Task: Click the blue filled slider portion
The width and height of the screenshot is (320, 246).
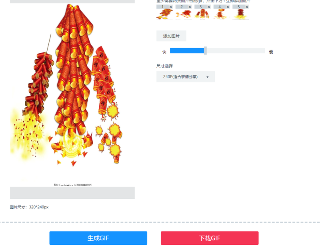Action: pos(187,50)
